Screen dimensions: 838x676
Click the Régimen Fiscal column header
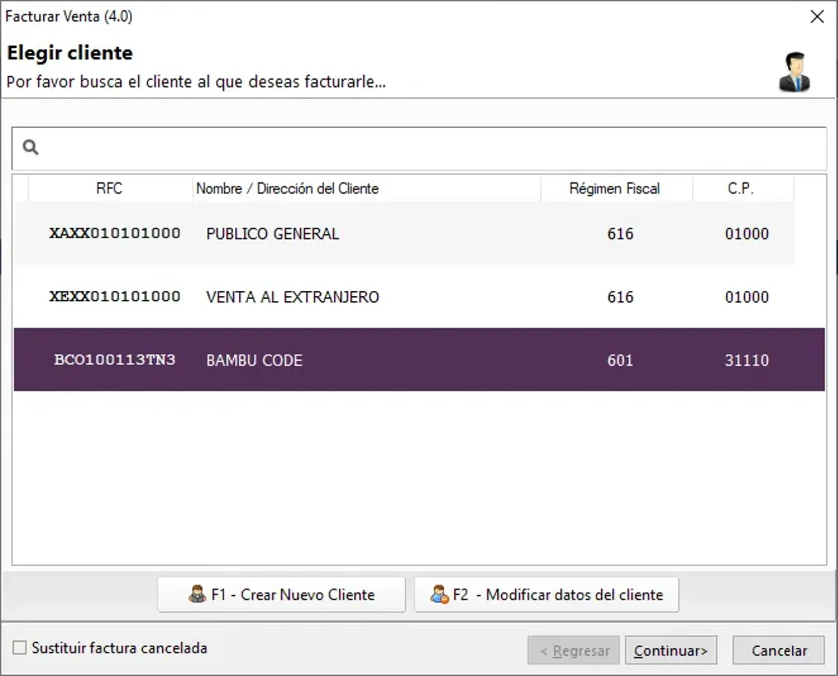tap(614, 189)
